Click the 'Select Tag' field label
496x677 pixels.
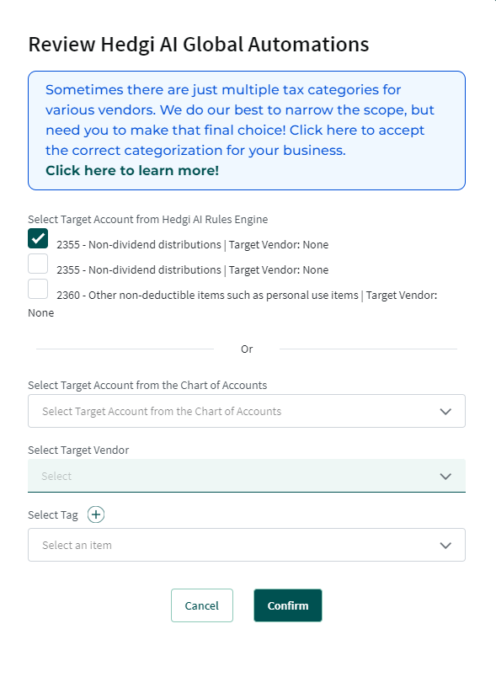(x=53, y=515)
